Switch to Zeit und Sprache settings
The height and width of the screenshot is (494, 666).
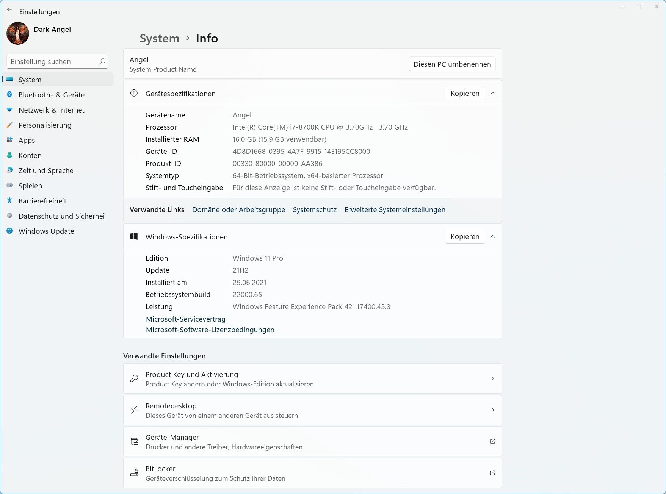click(x=57, y=170)
